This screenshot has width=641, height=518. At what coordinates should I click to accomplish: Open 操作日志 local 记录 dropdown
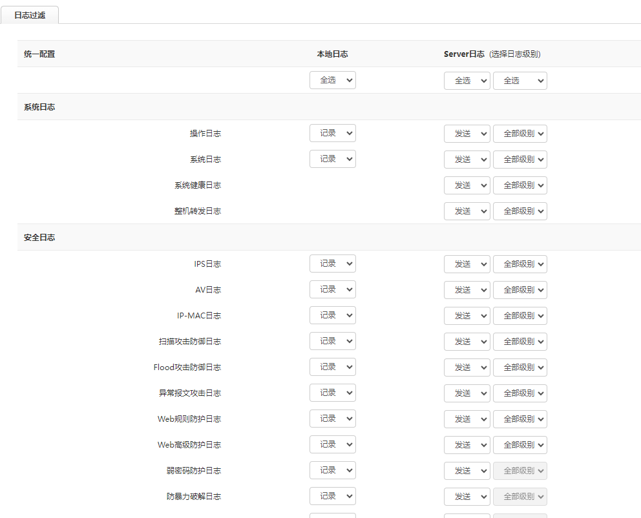333,133
